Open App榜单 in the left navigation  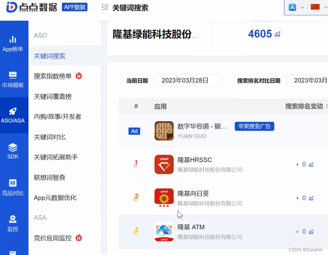(x=13, y=44)
